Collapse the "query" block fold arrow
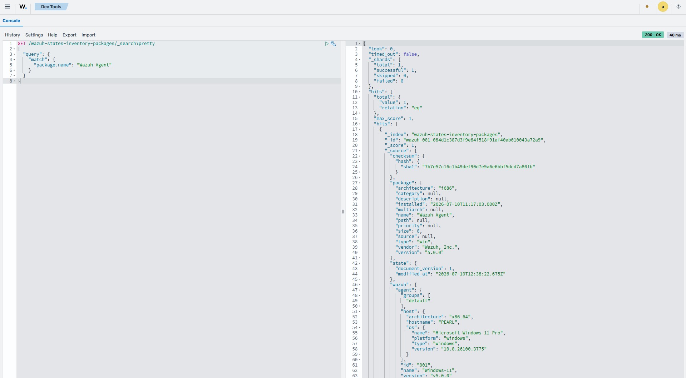Viewport: 686px width, 378px height. tap(14, 54)
